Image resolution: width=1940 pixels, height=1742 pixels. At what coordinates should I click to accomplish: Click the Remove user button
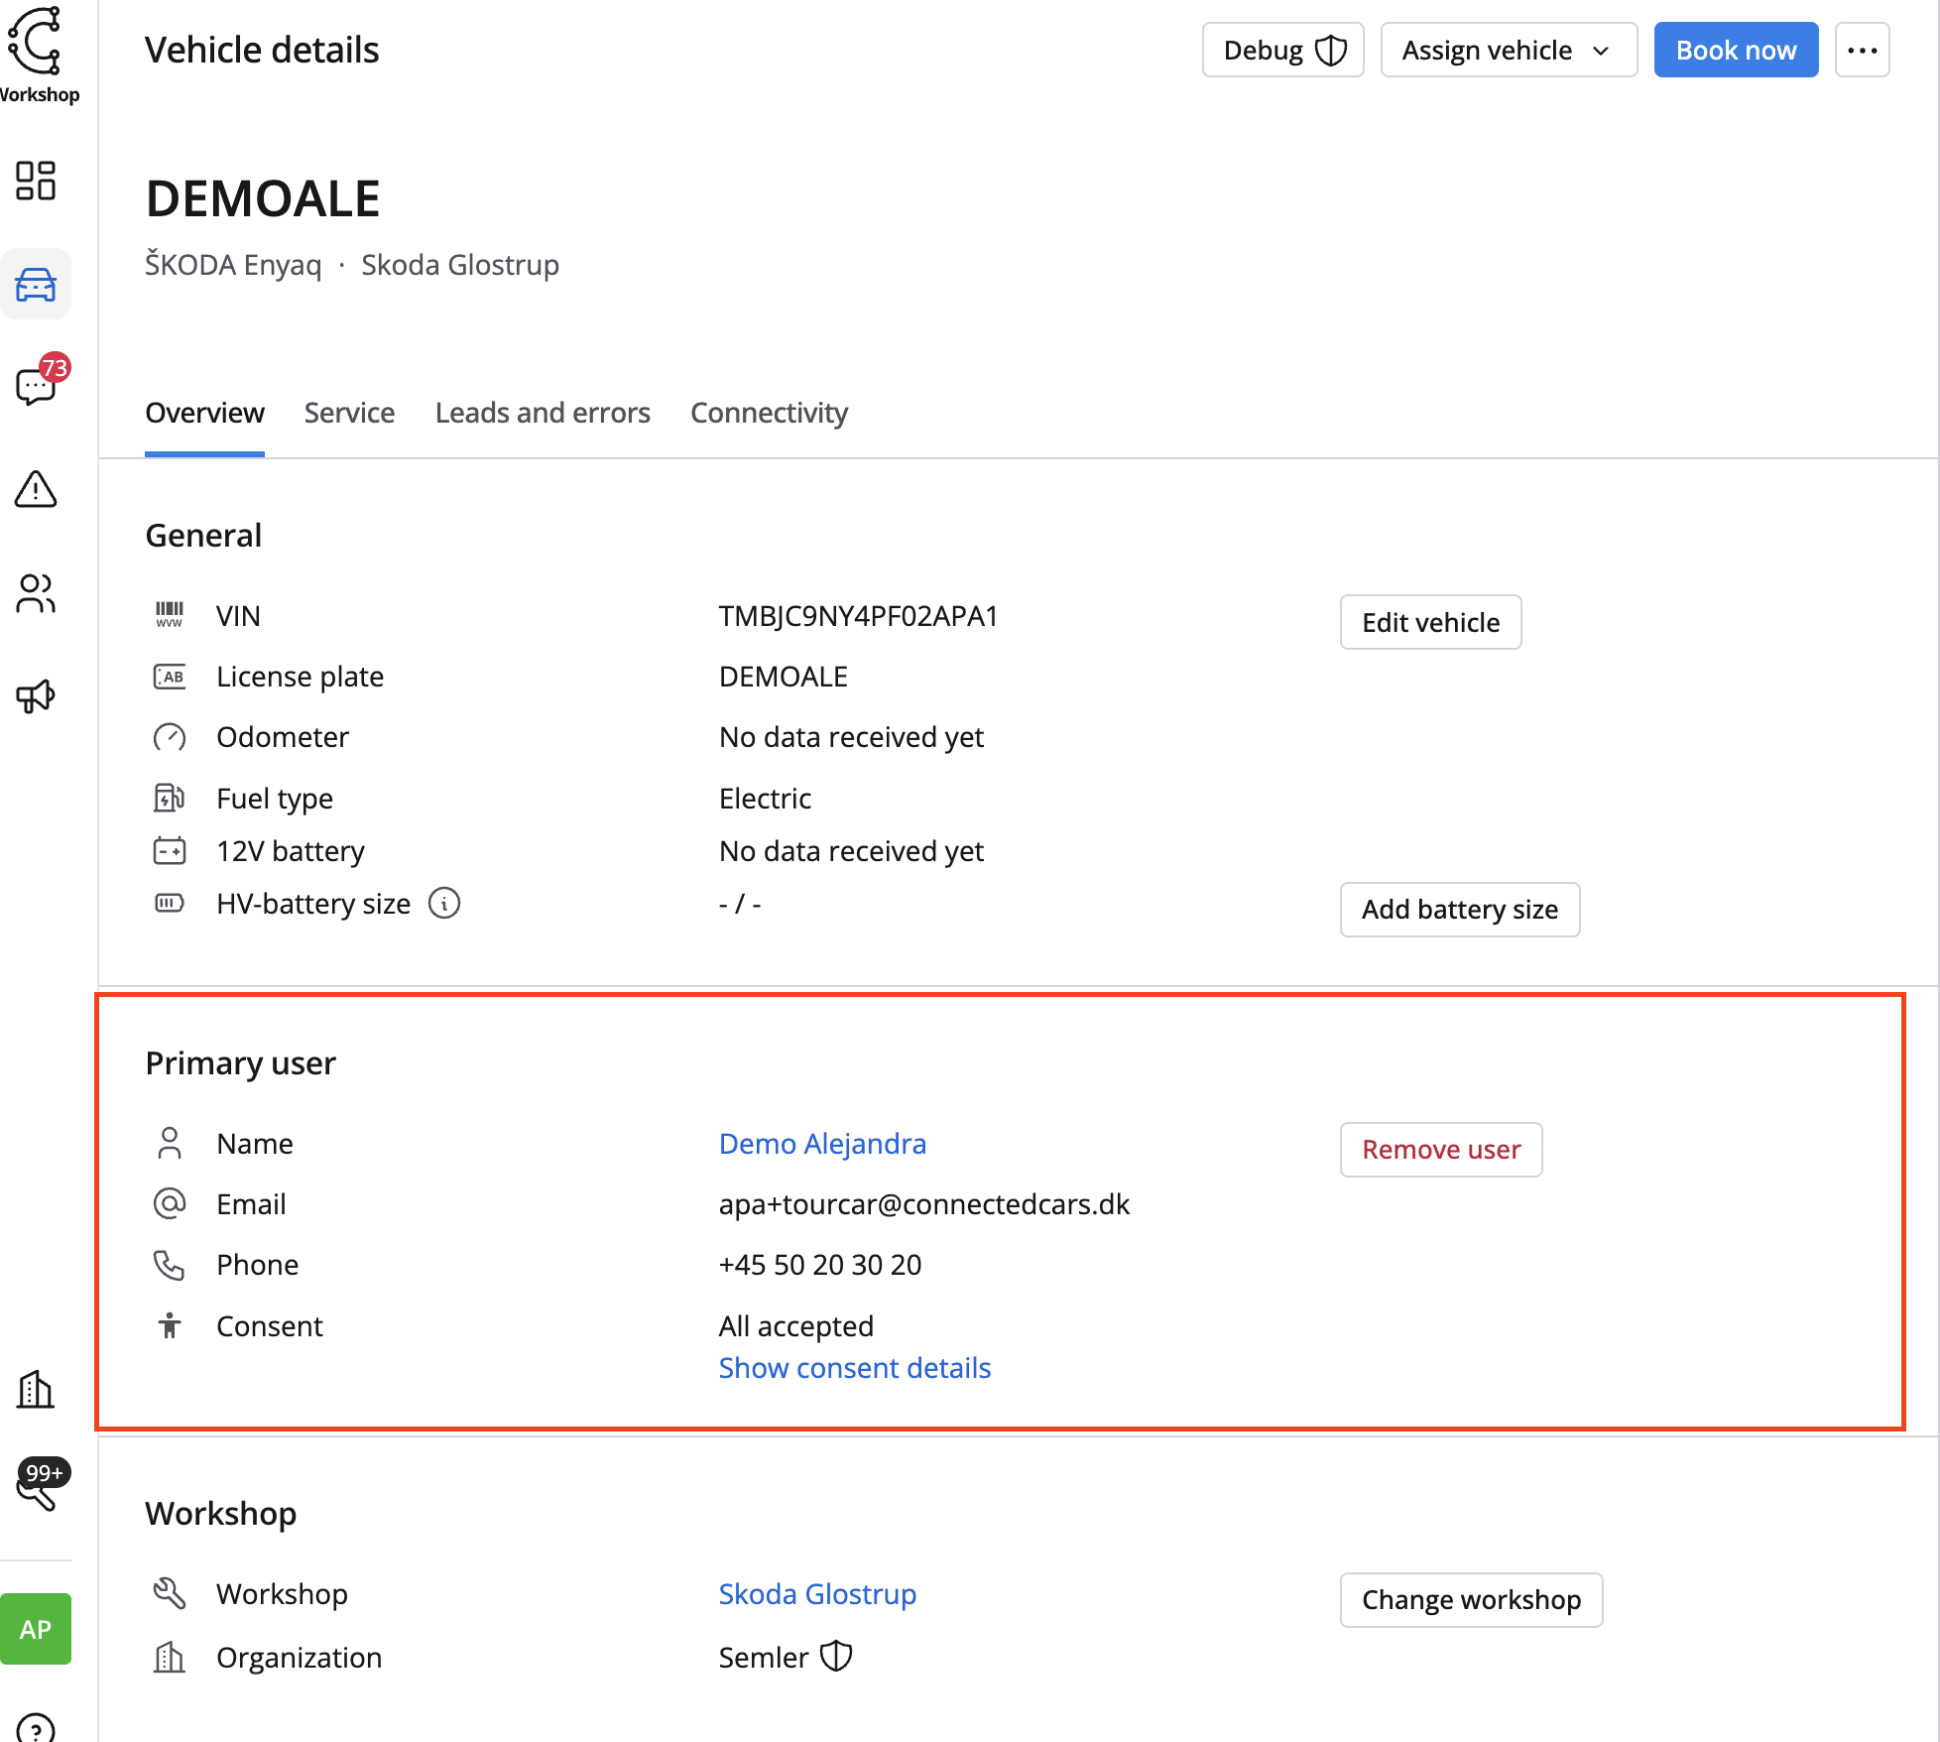pos(1440,1150)
